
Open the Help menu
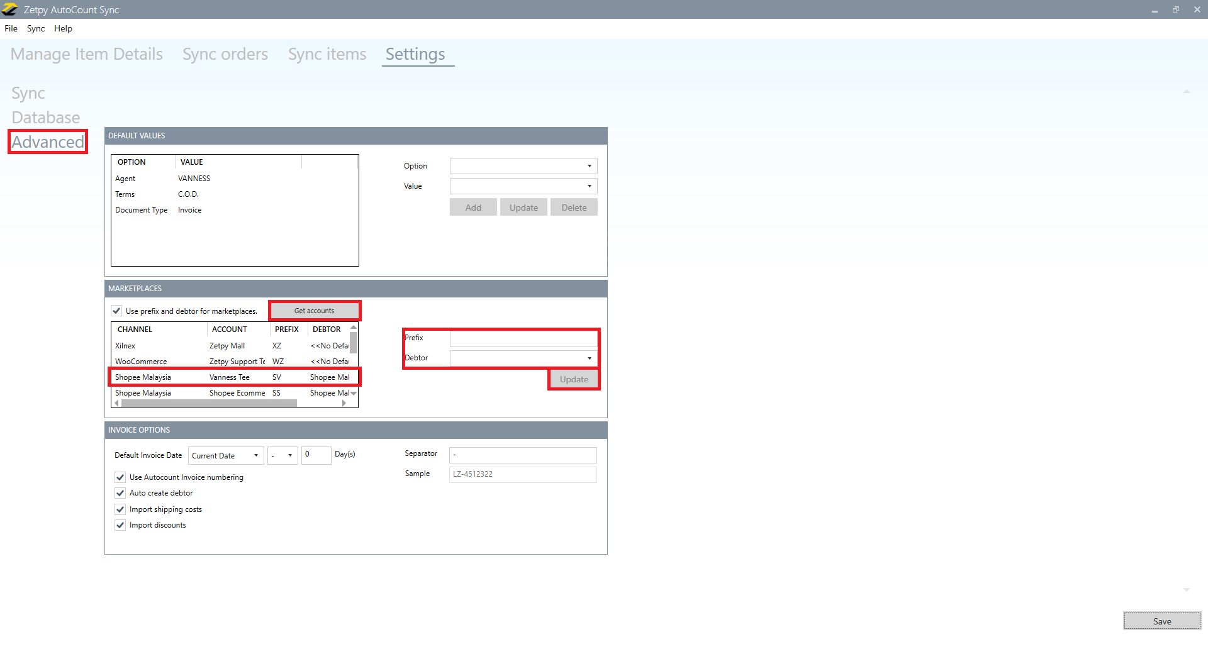[x=63, y=28]
